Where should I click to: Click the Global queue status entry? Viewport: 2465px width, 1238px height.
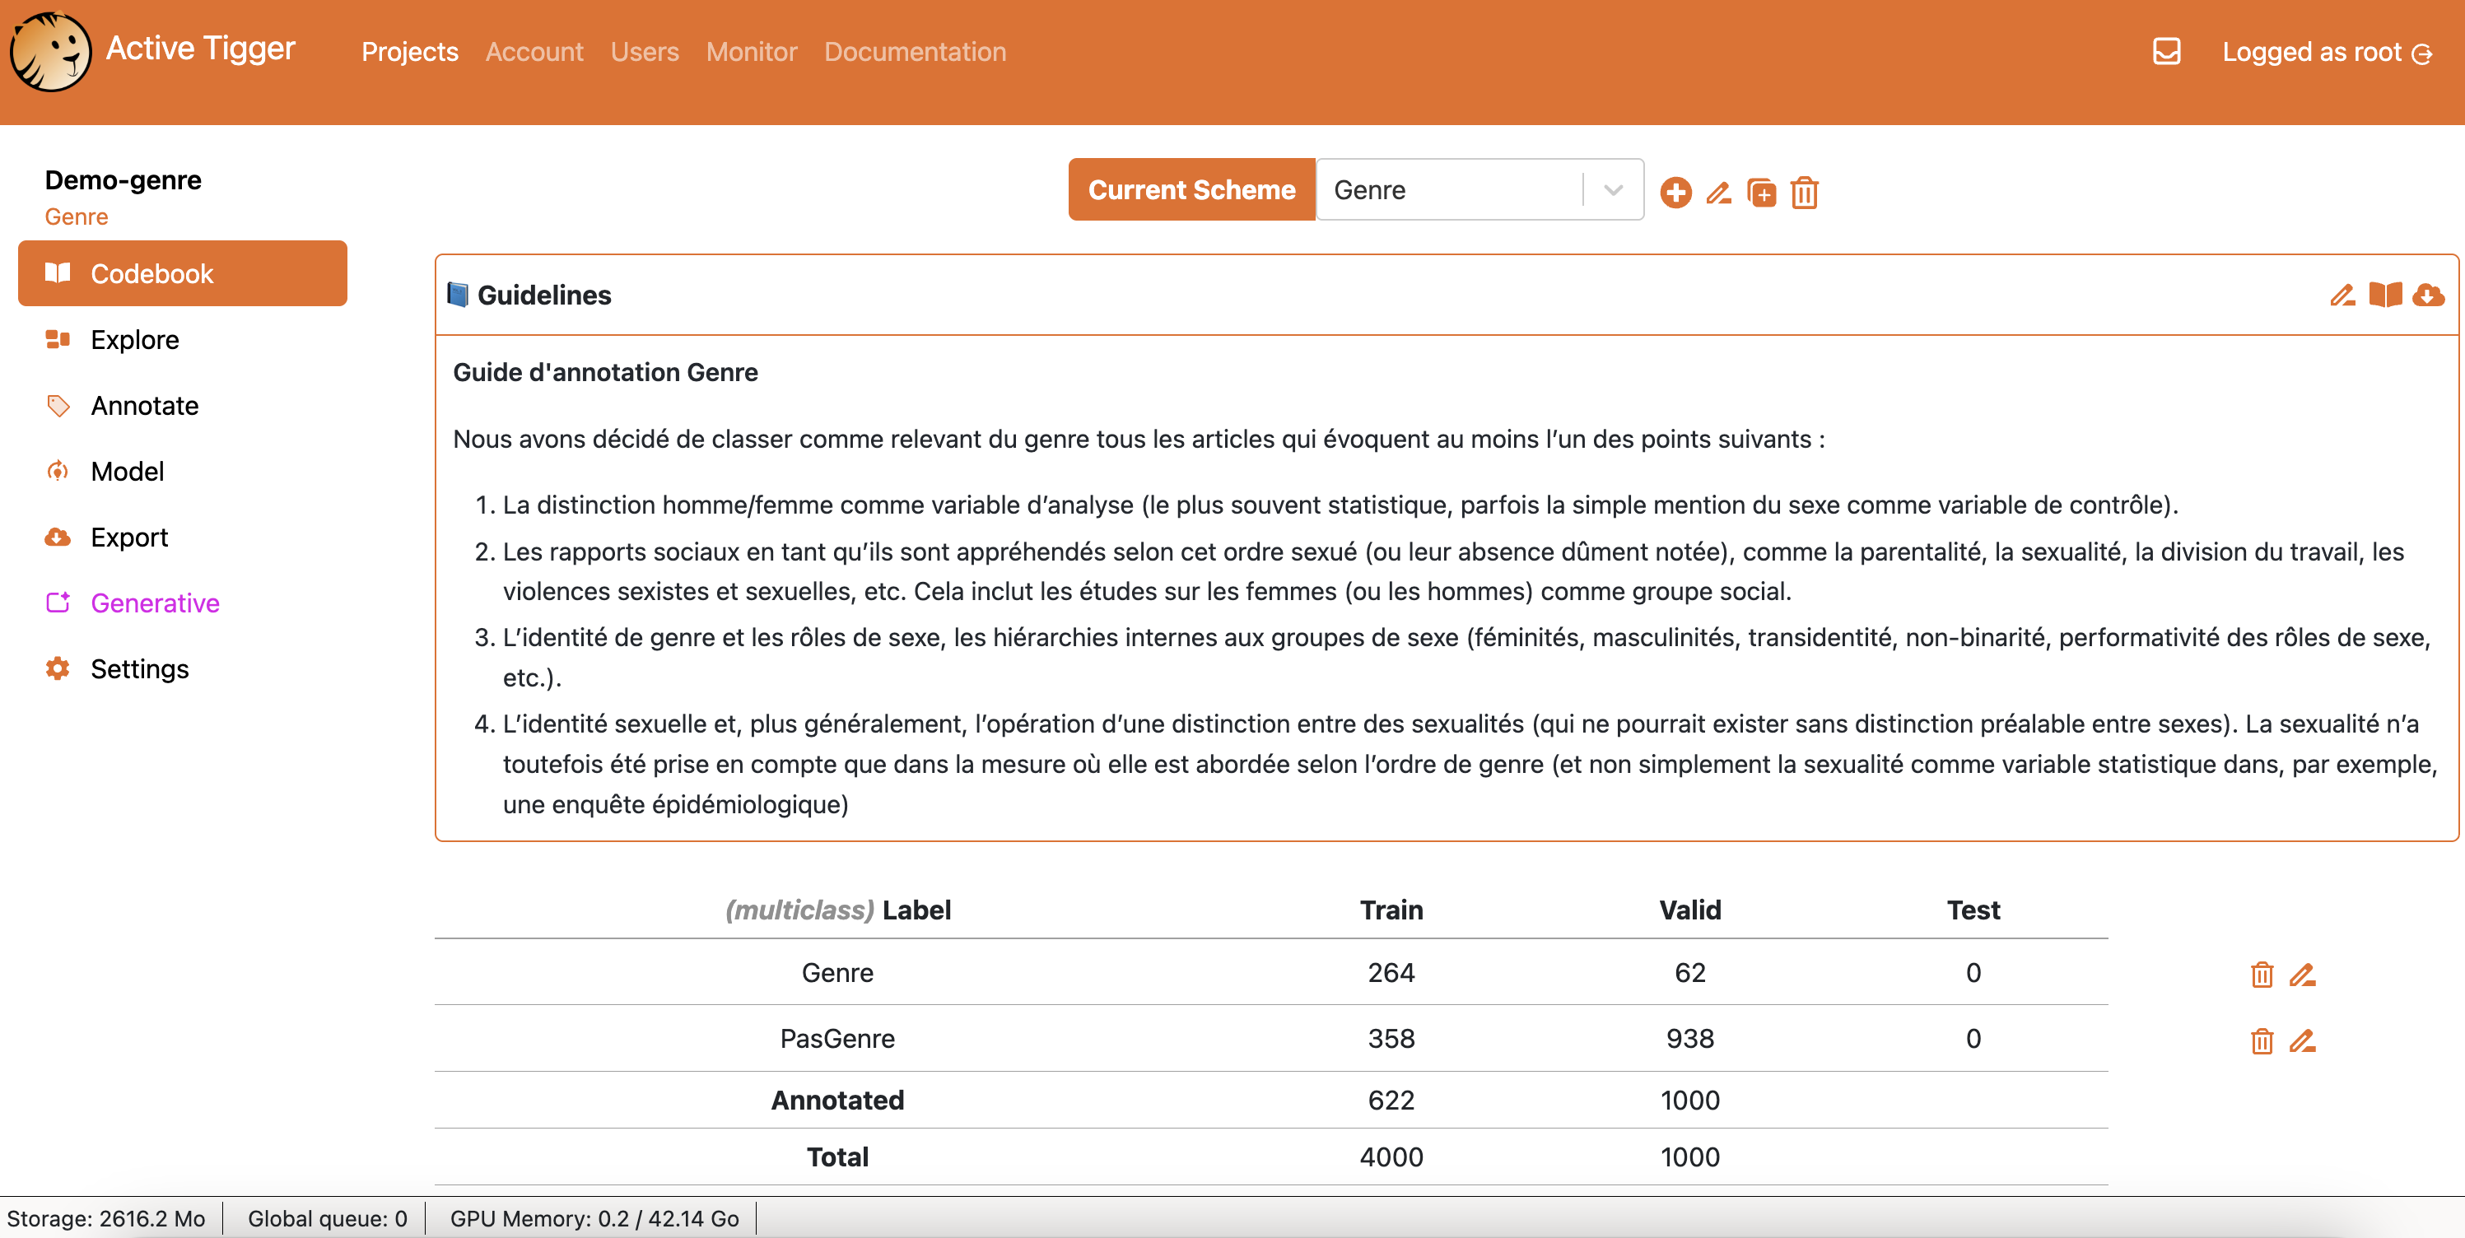coord(327,1218)
